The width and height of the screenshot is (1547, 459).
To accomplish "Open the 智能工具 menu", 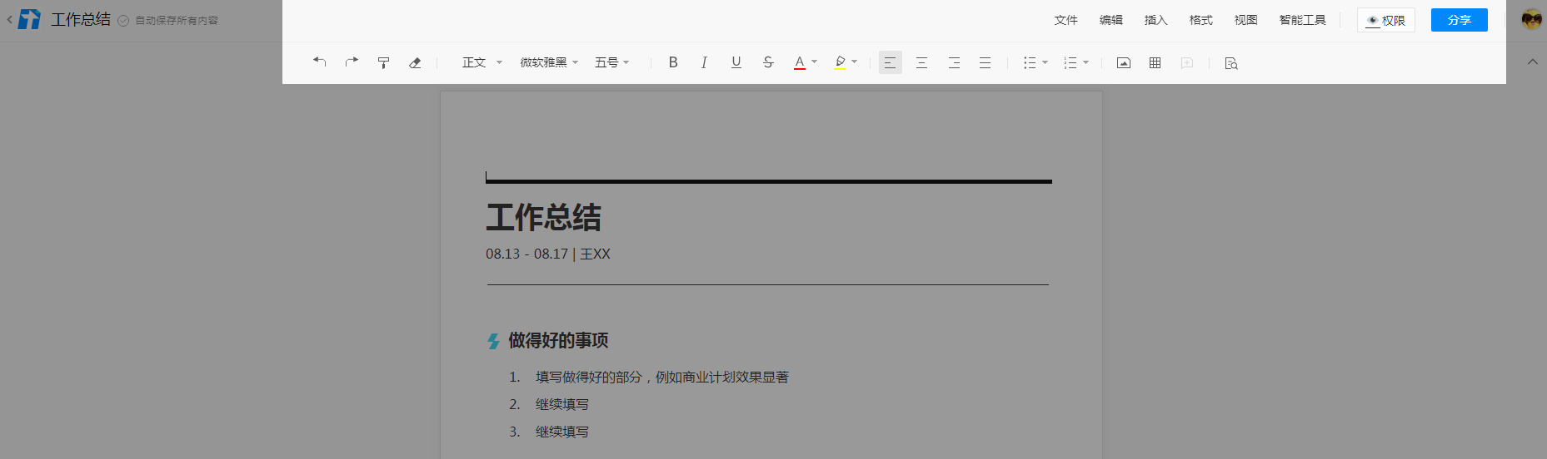I will click(1302, 20).
